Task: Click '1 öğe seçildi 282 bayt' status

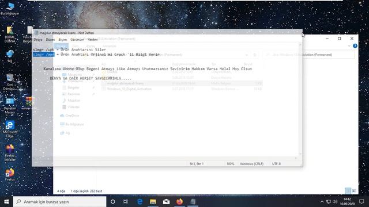Action: point(86,191)
